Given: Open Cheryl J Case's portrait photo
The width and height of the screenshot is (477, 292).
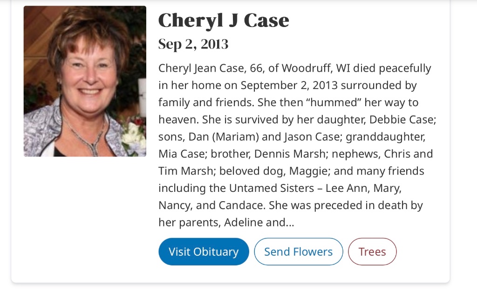Looking at the screenshot, I should coord(85,81).
